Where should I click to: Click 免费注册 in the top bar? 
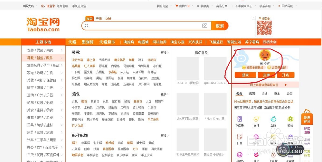pyautogui.click(x=62, y=6)
